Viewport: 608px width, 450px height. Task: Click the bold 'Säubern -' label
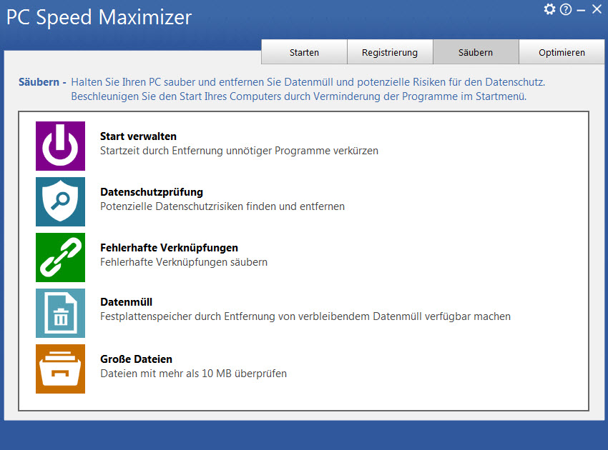coord(42,82)
